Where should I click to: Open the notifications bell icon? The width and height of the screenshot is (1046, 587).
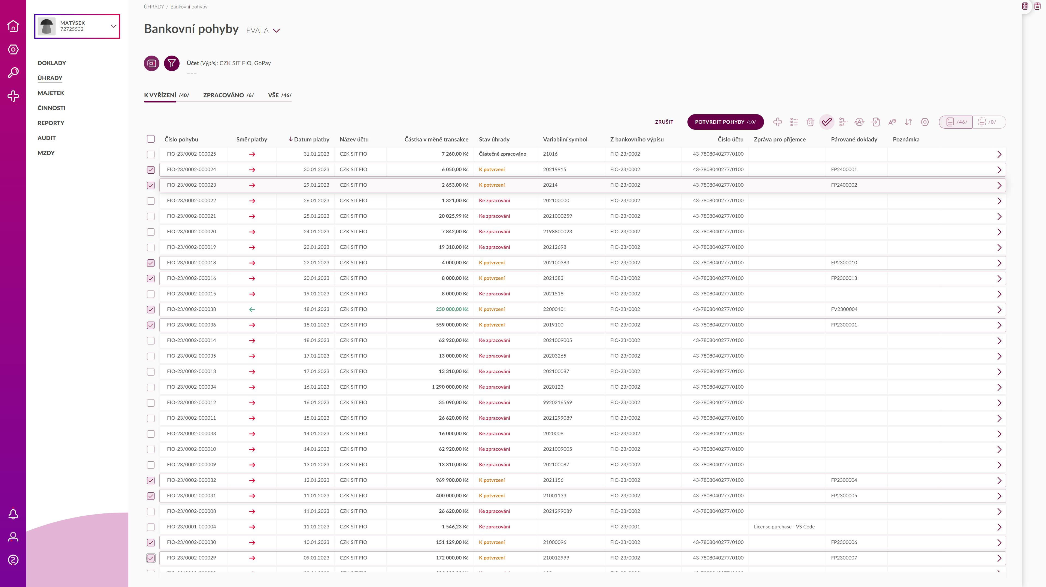tap(13, 514)
